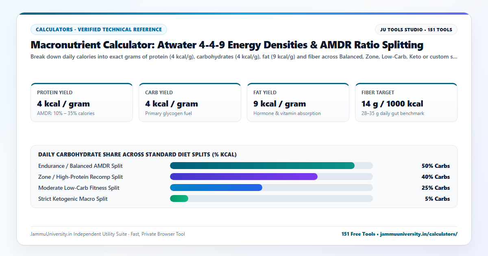Click the '50% Carbs' value

436,166
